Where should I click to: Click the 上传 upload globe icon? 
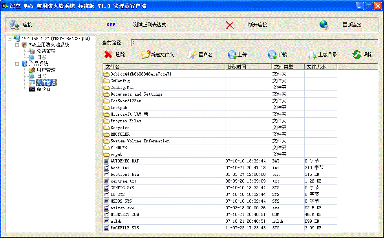tap(232, 54)
